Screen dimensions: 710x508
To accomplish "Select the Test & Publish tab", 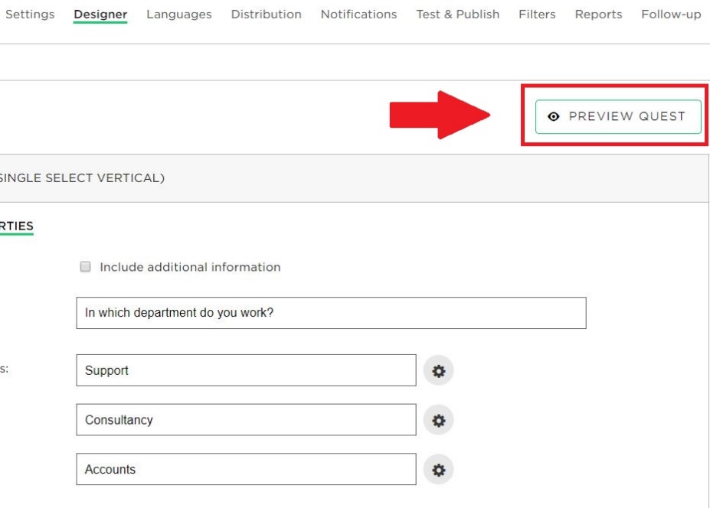I will click(x=458, y=15).
